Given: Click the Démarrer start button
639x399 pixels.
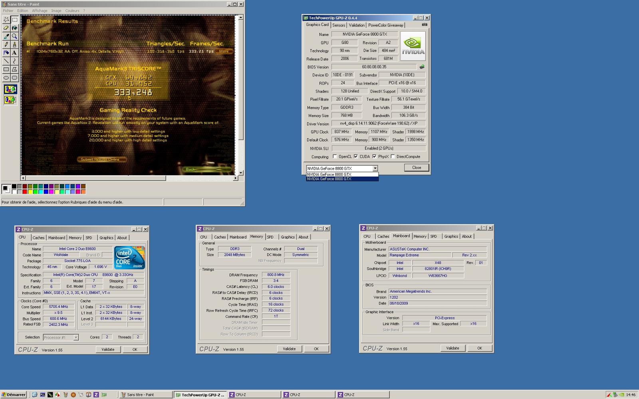Looking at the screenshot, I should 14,395.
